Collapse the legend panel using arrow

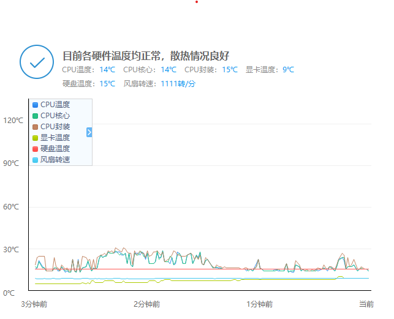[x=89, y=132]
